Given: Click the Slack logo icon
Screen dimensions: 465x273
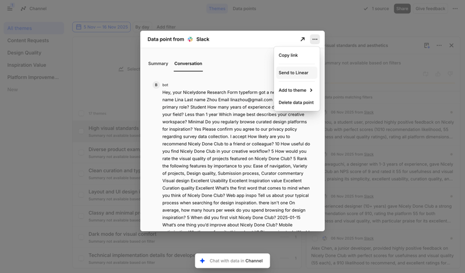Looking at the screenshot, I should (190, 39).
